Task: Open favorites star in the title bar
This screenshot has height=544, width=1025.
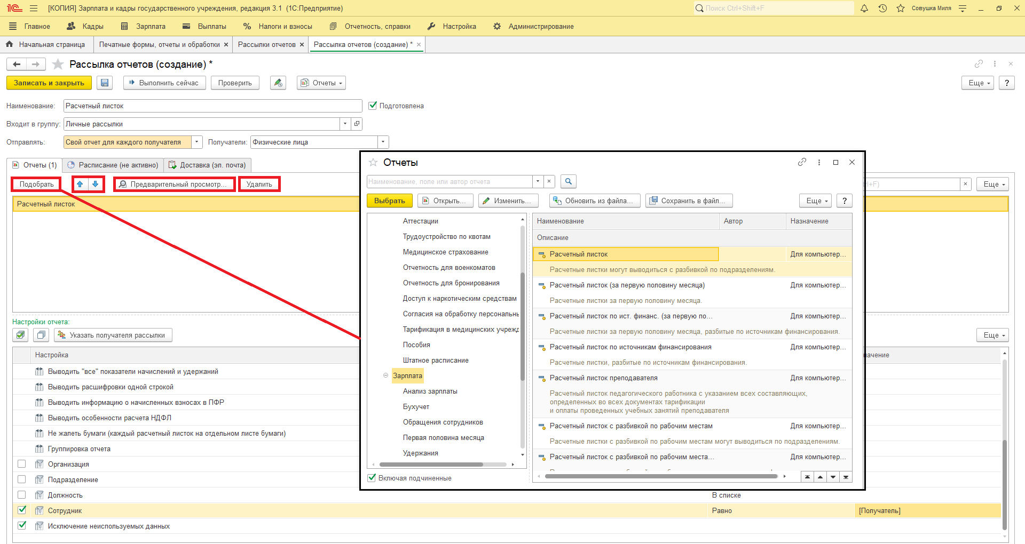Action: click(x=901, y=9)
